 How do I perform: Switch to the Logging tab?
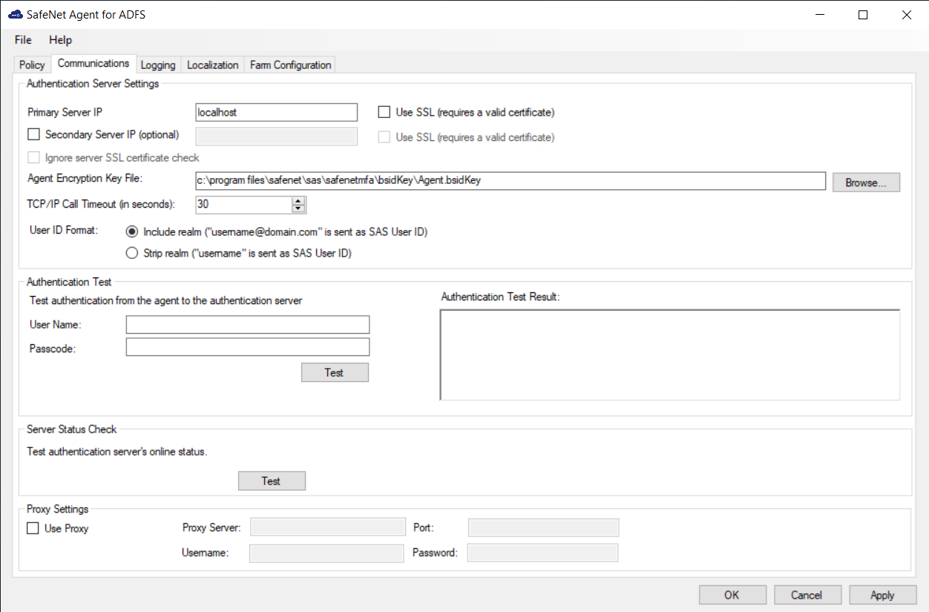pyautogui.click(x=157, y=65)
